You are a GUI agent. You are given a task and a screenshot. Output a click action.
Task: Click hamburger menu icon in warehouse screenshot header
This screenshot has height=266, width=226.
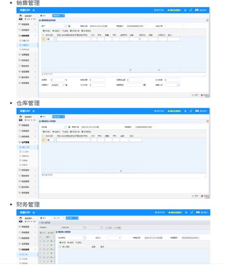33,111
